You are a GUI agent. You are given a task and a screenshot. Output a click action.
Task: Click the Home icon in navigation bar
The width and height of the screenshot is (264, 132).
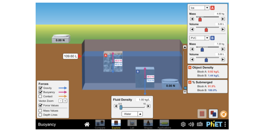click(x=87, y=124)
